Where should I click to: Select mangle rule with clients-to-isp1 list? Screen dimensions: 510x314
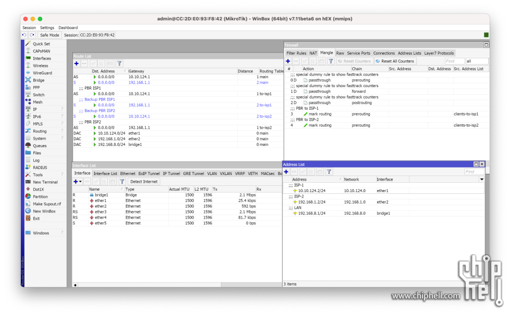tap(387, 114)
